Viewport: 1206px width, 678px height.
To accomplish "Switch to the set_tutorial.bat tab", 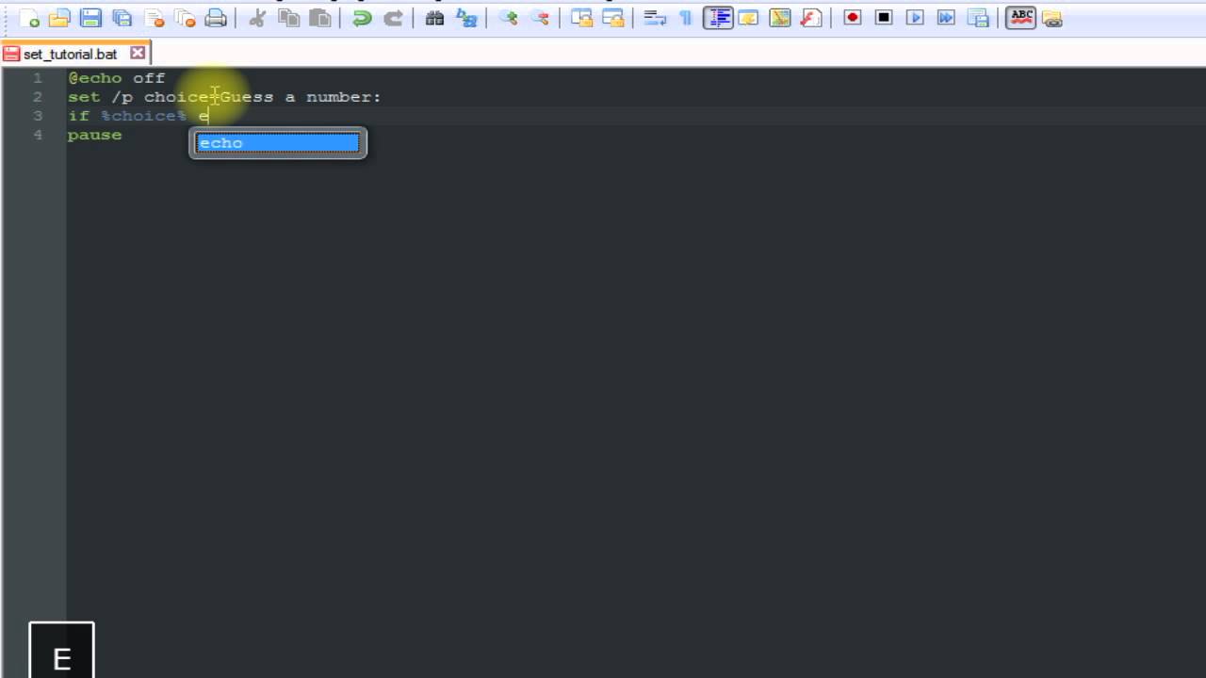I will pyautogui.click(x=71, y=55).
